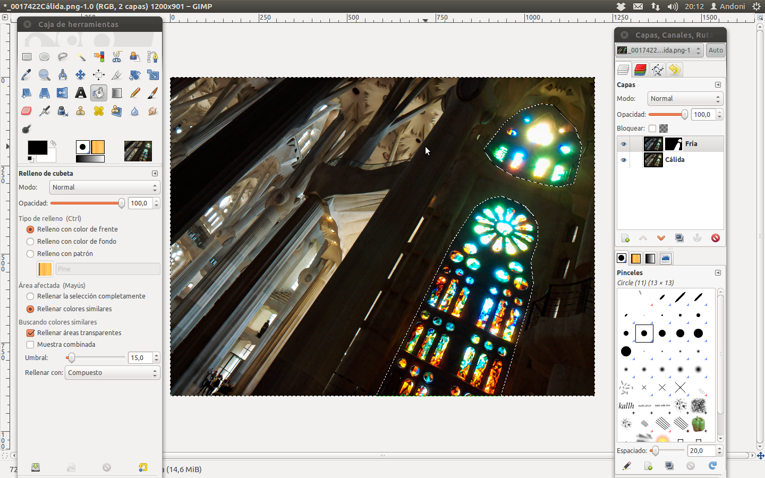Image resolution: width=765 pixels, height=478 pixels.
Task: Open the Relleno de cubeta options menu arrow
Action: coord(155,174)
